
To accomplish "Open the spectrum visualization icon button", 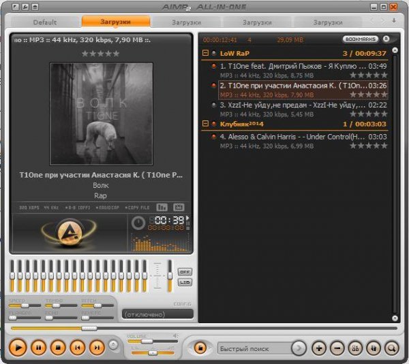I will pos(162,208).
